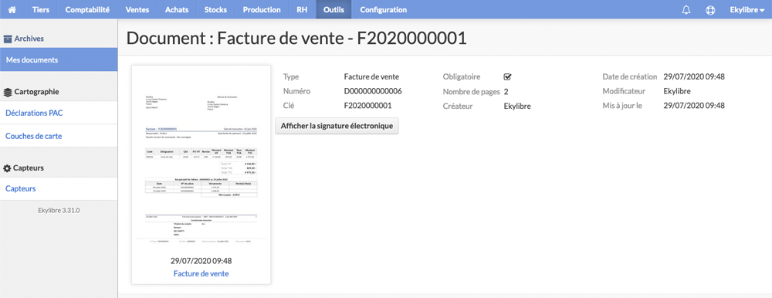The image size is (772, 298).
Task: Toggle the Obligatoire checkbox
Action: 508,77
